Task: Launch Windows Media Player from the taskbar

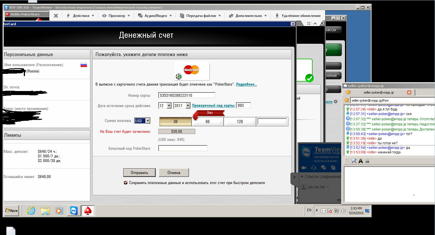Action: [x=59, y=211]
